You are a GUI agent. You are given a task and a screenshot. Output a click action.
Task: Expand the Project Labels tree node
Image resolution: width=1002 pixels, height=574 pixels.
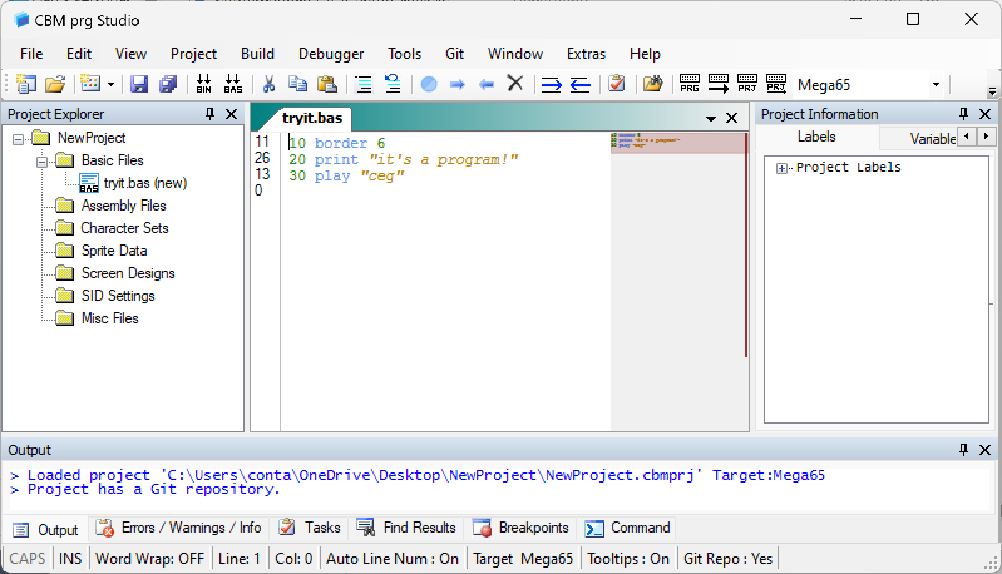point(781,168)
